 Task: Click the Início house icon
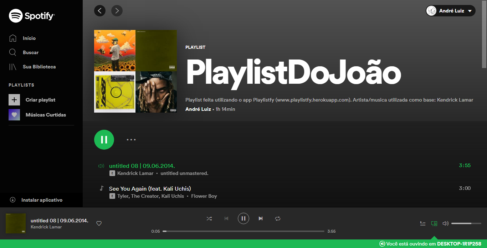pyautogui.click(x=13, y=38)
